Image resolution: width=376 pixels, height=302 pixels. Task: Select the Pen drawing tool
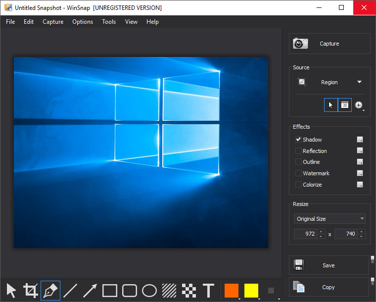point(50,291)
